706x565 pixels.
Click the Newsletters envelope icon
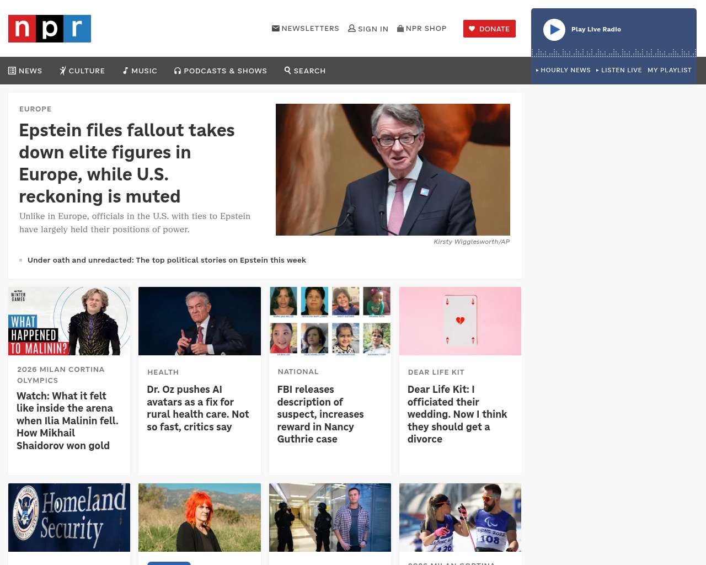276,28
